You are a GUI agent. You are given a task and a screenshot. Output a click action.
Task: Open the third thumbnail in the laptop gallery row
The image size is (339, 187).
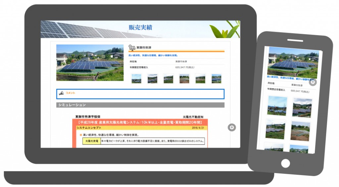(168, 78)
